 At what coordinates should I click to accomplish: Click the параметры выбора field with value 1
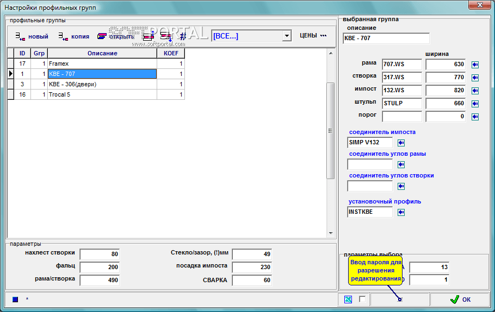tap(429, 279)
